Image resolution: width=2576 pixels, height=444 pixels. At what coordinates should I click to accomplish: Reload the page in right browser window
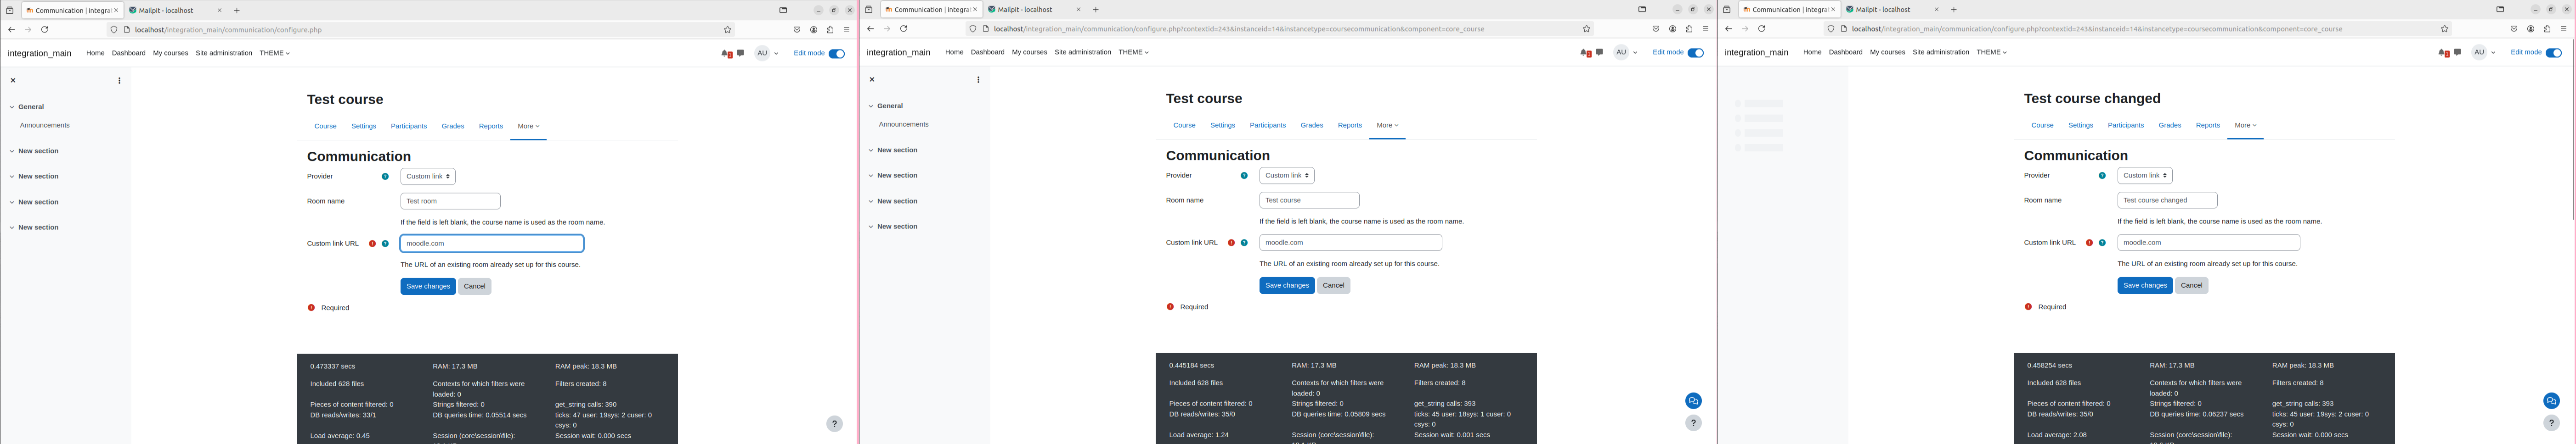(1762, 29)
